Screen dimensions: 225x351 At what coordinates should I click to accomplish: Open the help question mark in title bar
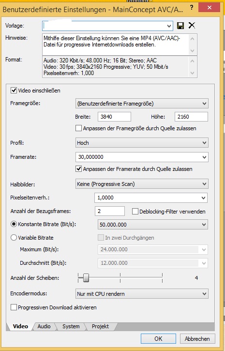point(192,8)
